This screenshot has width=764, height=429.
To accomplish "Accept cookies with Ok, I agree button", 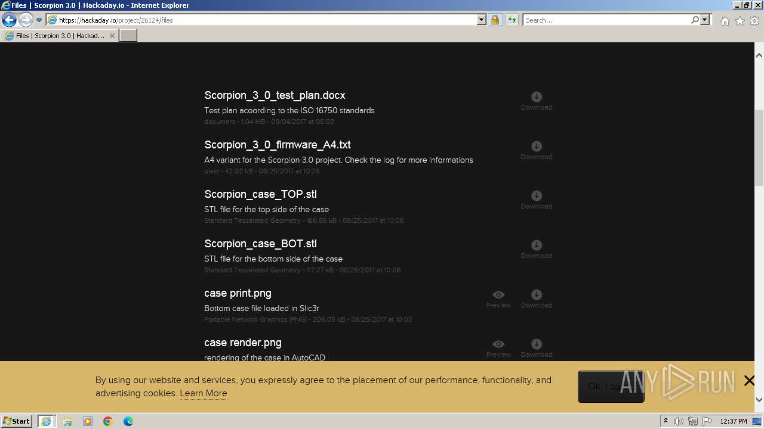I will coord(611,387).
